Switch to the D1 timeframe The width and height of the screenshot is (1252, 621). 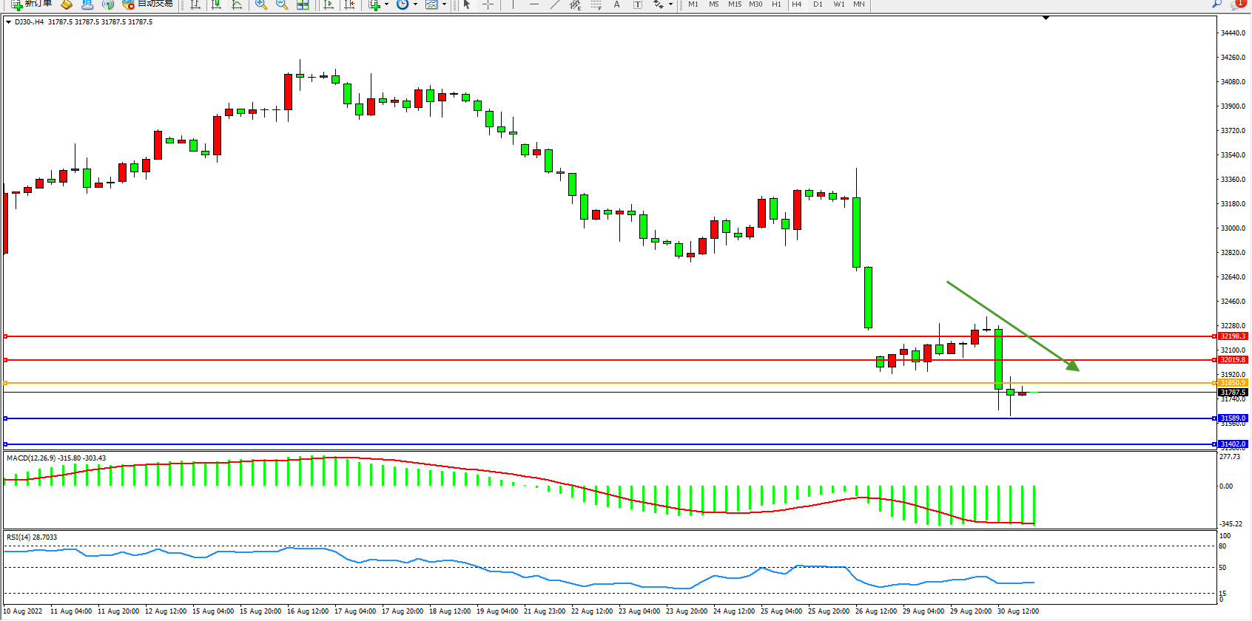818,4
